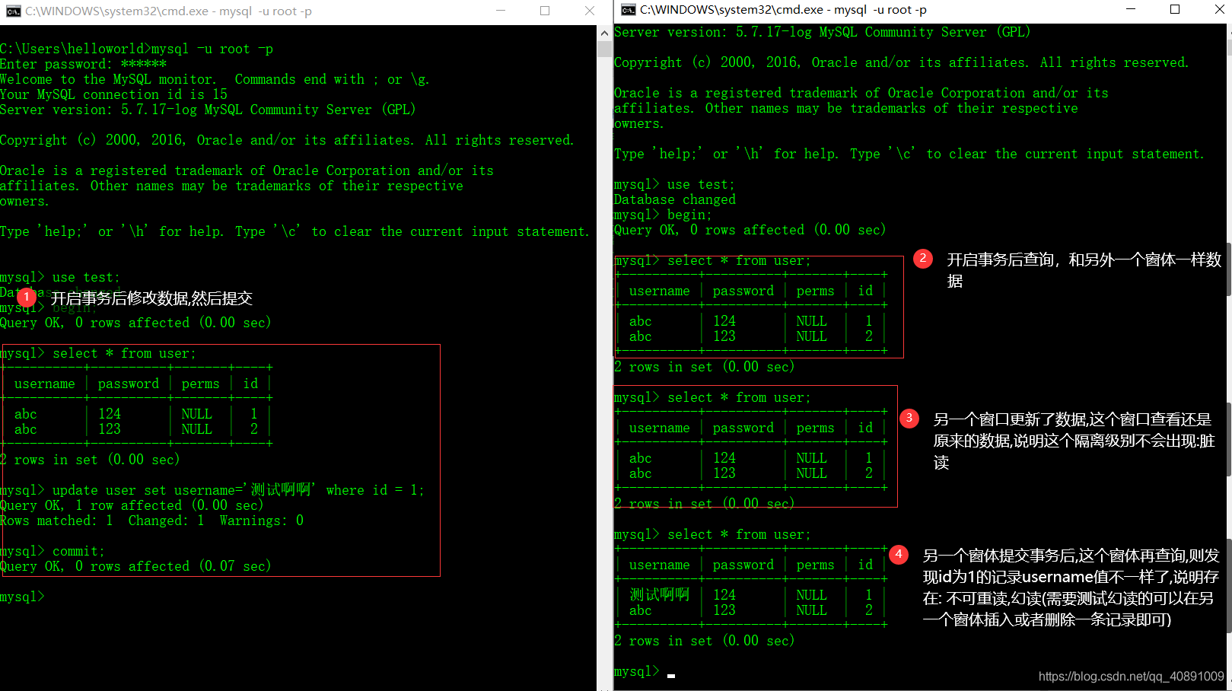Click 'Database changed' in right window
1232x691 pixels.
[x=675, y=199]
